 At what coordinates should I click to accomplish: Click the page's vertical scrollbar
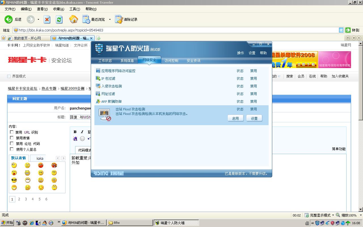[x=361, y=126]
